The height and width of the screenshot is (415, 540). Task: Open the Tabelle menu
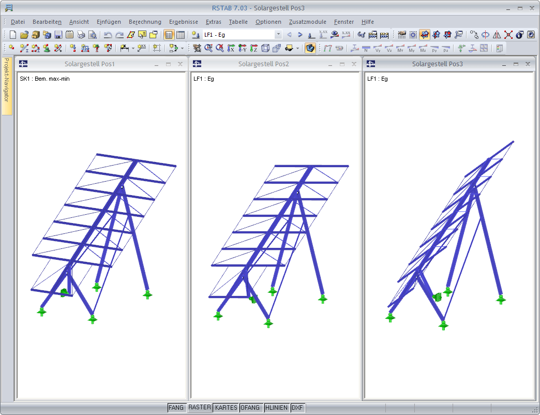pyautogui.click(x=238, y=22)
